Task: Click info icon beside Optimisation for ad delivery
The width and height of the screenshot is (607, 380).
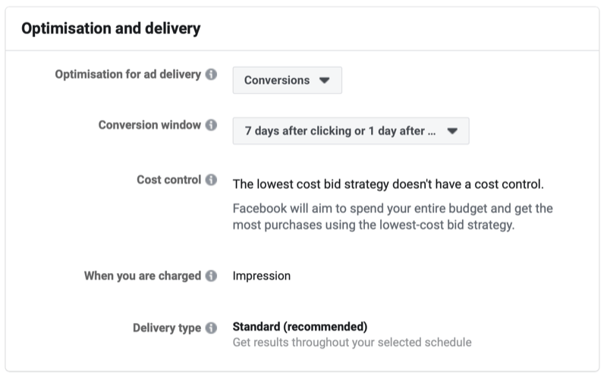Action: coord(211,75)
